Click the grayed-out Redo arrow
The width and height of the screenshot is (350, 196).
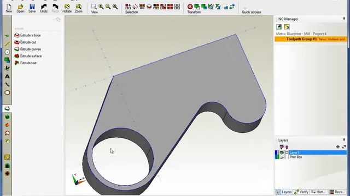pos(55,8)
